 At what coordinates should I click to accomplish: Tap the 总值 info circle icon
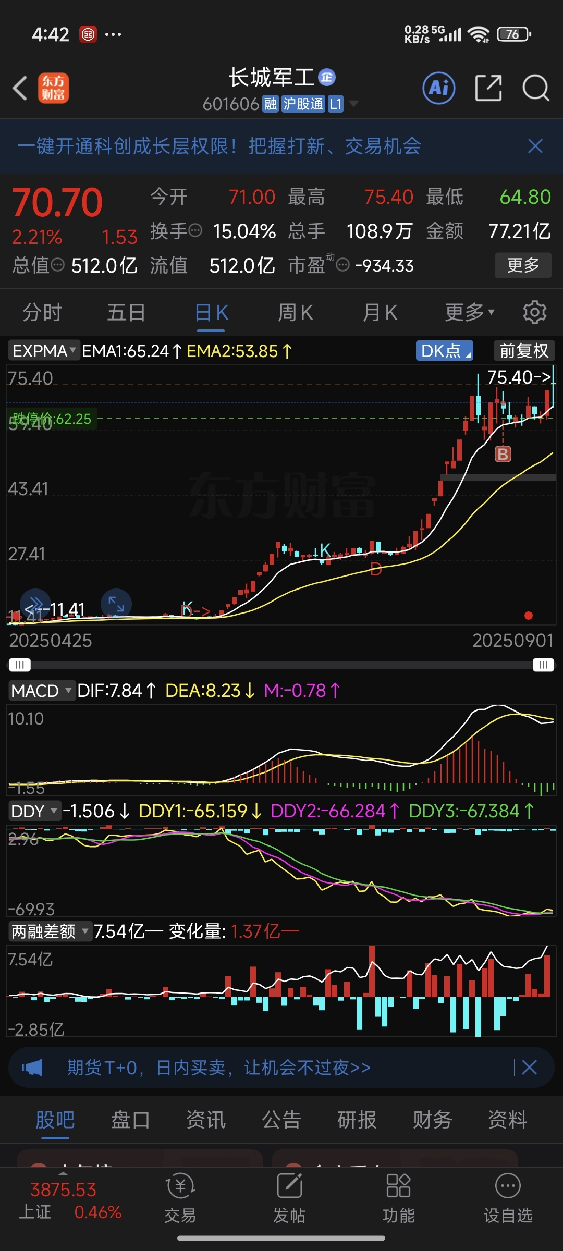point(58,265)
